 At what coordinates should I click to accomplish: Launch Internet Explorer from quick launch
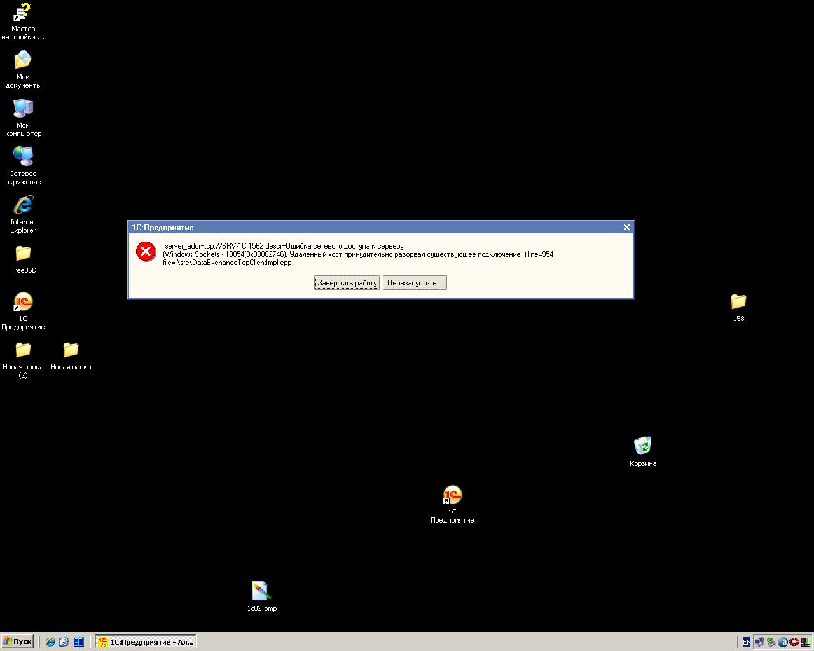click(x=50, y=642)
